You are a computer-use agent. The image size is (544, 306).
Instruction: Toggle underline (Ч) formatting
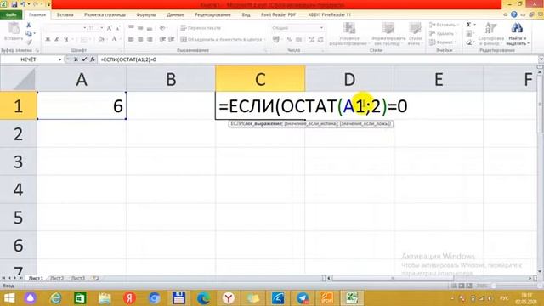pos(65,40)
